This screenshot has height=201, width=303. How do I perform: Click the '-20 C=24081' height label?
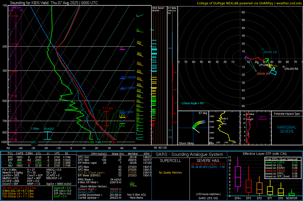[128, 88]
